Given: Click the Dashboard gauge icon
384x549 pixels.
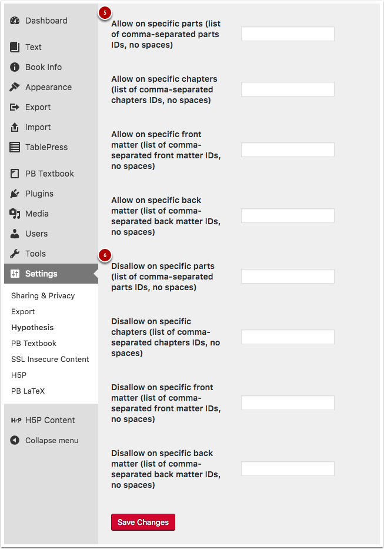Looking at the screenshot, I should pyautogui.click(x=15, y=21).
